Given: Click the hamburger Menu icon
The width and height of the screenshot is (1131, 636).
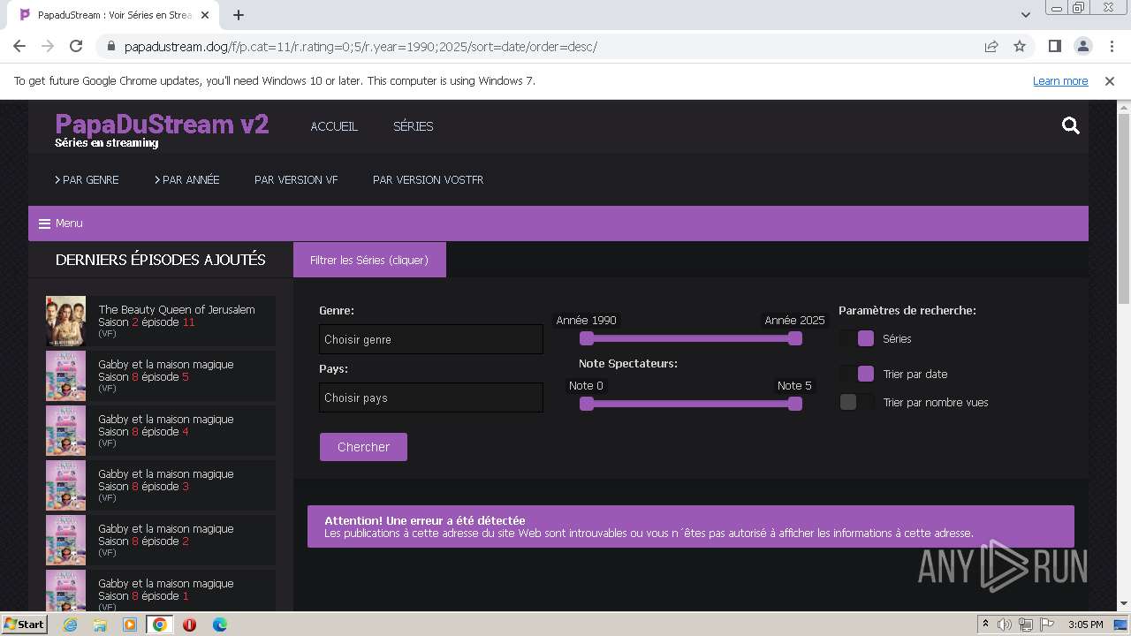Looking at the screenshot, I should [44, 223].
